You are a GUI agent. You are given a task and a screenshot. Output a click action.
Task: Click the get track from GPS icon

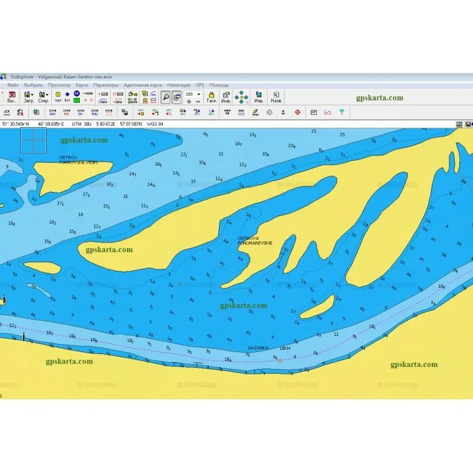point(211,113)
